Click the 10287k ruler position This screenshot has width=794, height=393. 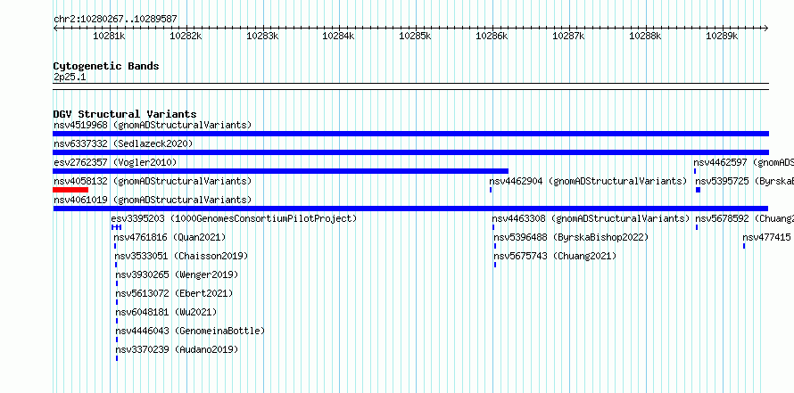568,36
